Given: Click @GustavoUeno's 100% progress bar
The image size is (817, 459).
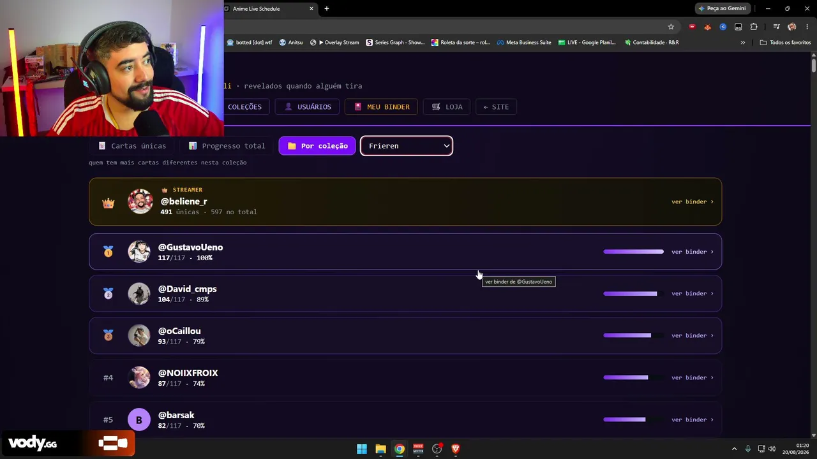Looking at the screenshot, I should tap(633, 252).
